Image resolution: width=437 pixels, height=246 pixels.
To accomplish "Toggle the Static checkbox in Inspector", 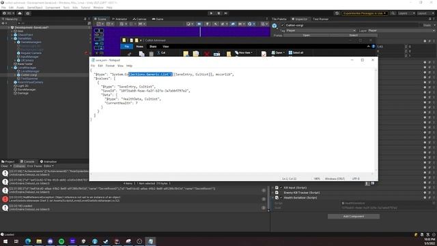I will coord(421,25).
